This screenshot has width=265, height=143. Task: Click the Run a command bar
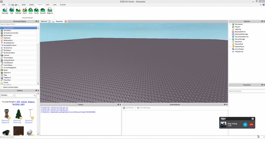(133, 137)
